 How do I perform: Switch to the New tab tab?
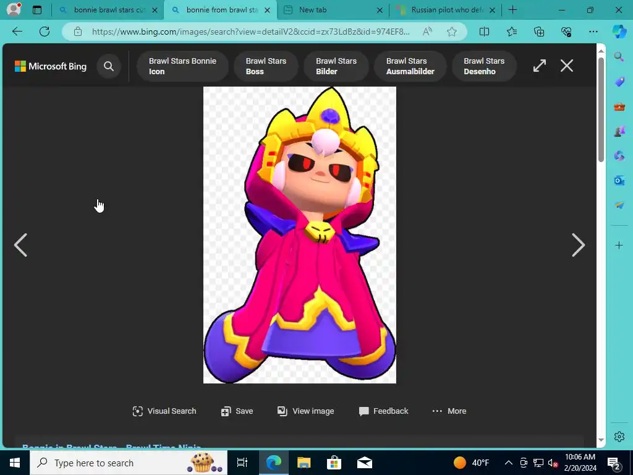click(x=333, y=10)
